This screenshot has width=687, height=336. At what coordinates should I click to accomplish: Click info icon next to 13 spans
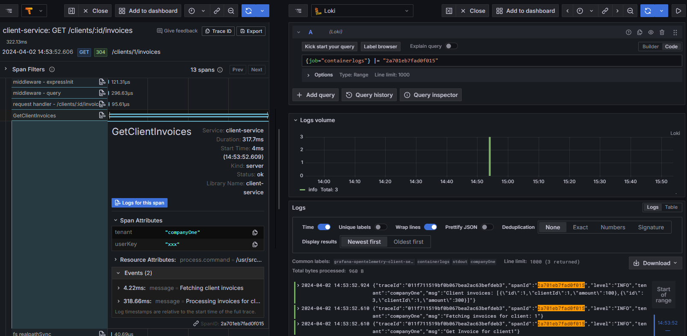tap(220, 70)
